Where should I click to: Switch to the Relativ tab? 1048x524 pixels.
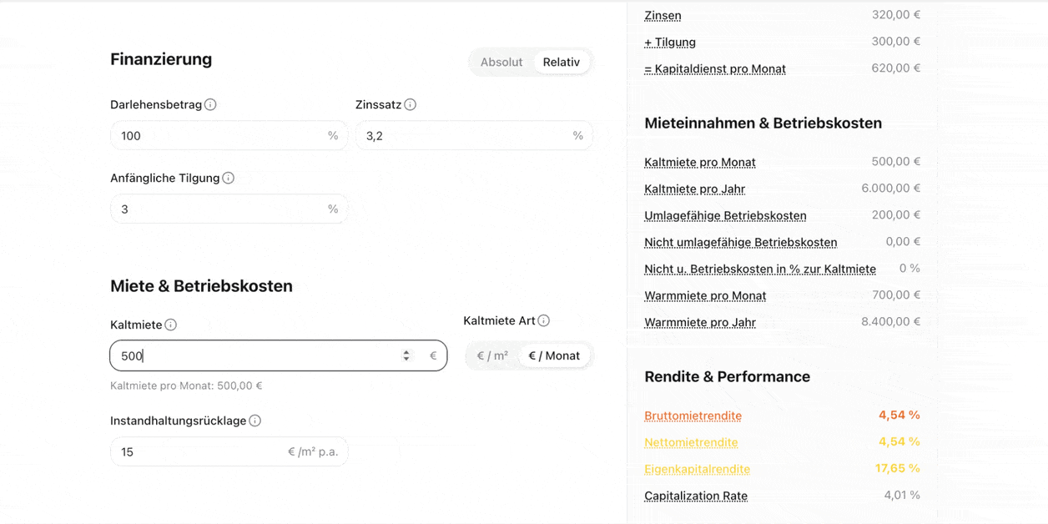click(x=562, y=62)
